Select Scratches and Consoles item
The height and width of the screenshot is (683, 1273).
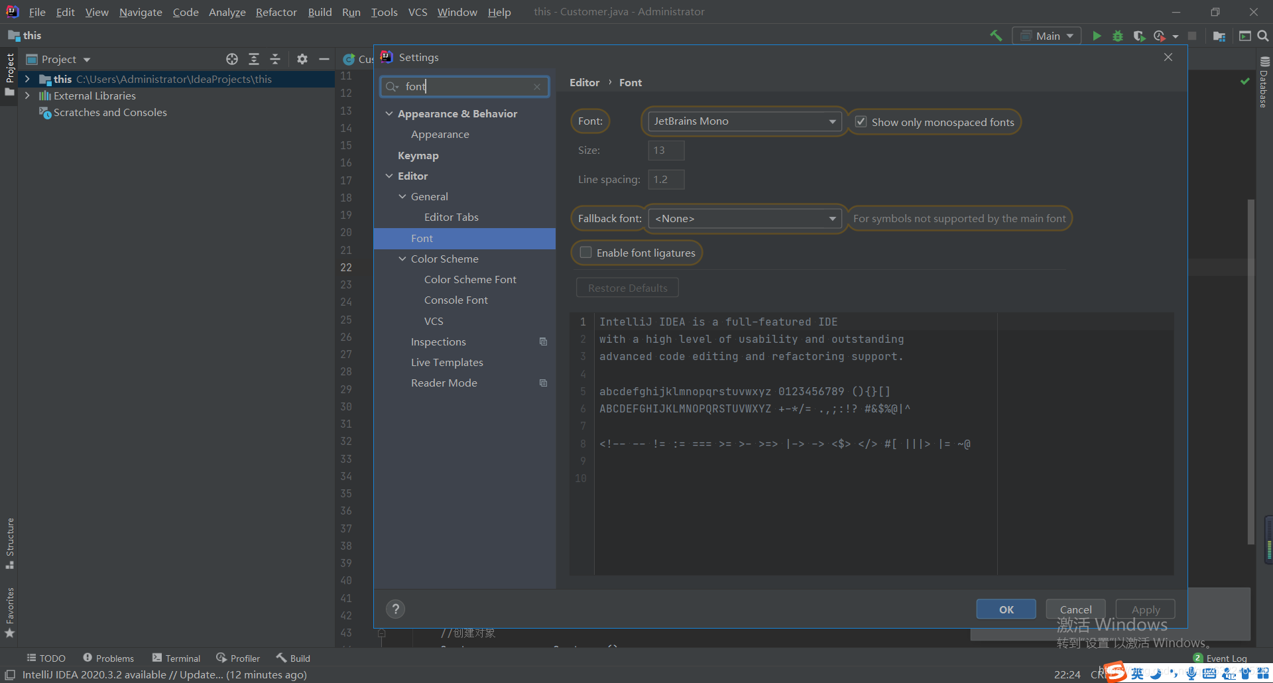click(110, 113)
